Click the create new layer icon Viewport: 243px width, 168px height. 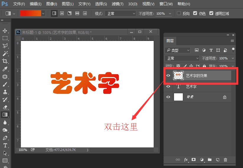[217, 160]
